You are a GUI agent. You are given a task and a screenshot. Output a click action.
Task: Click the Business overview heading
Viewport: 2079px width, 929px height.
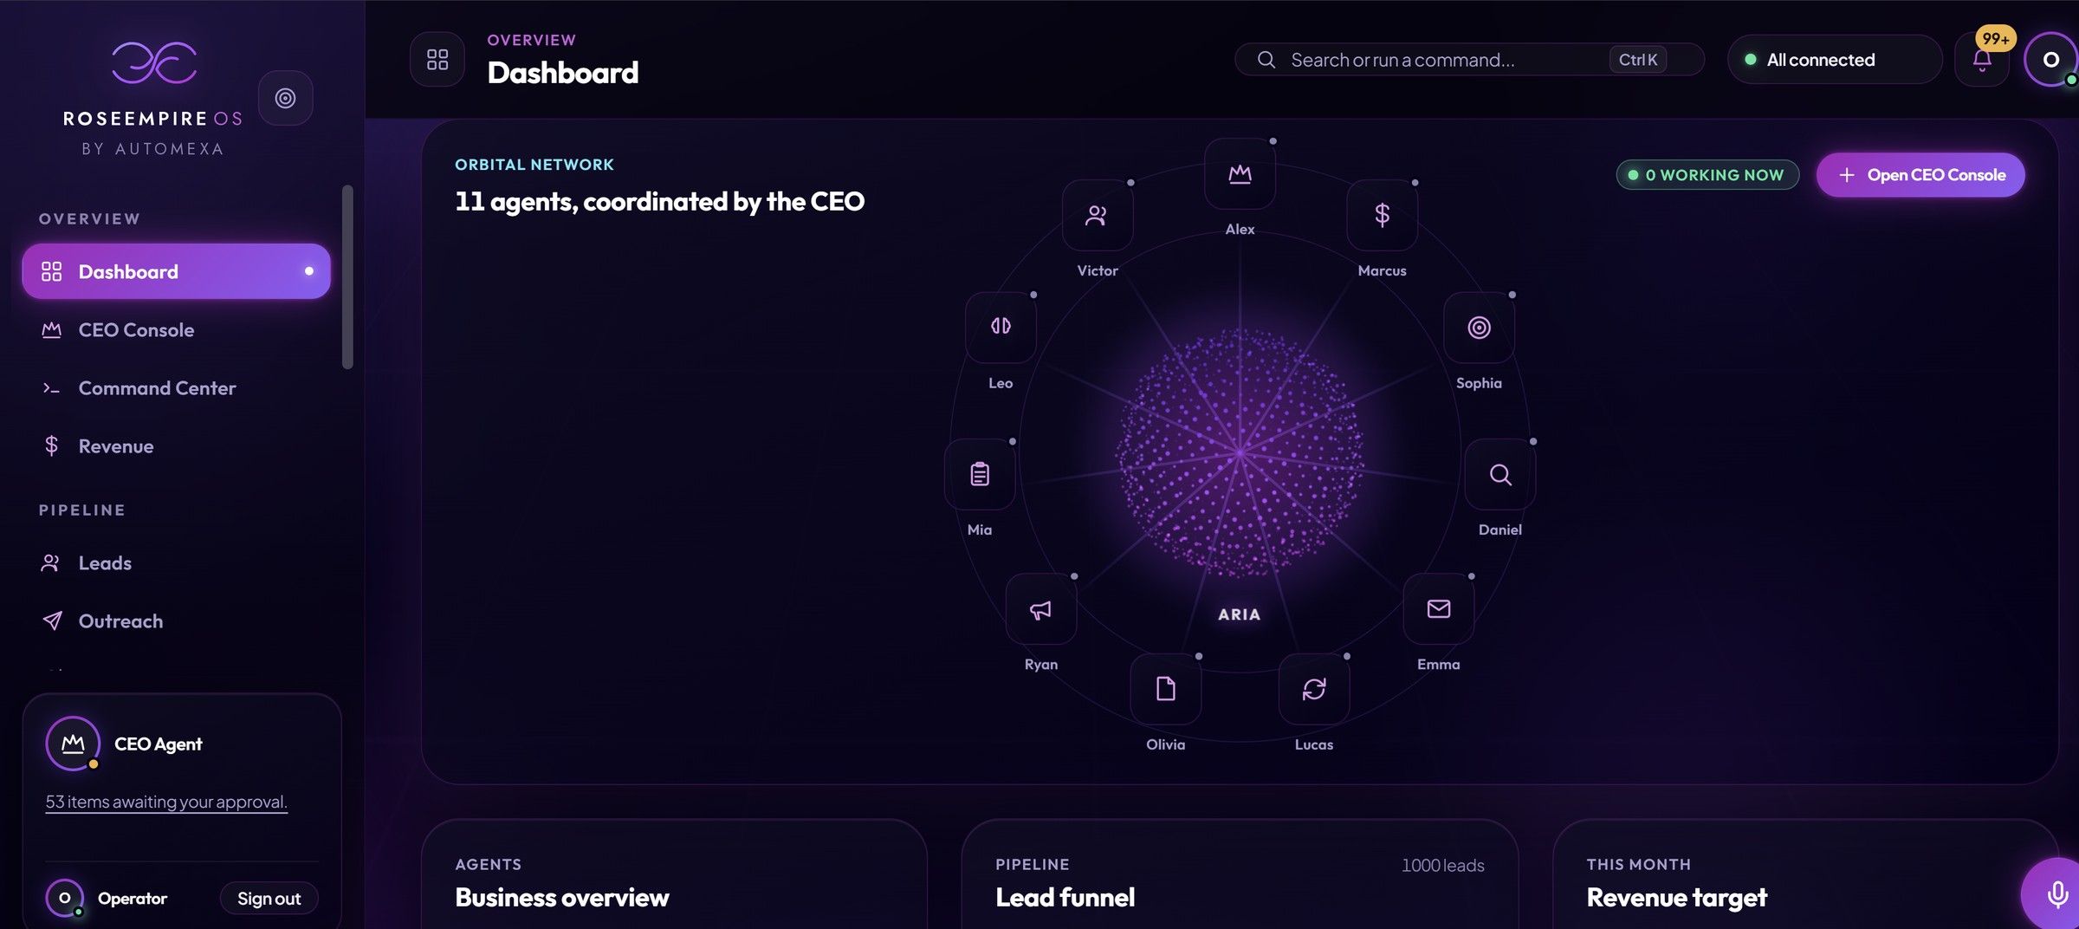pyautogui.click(x=562, y=897)
